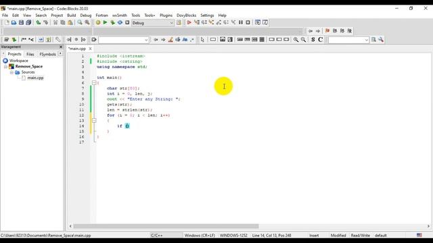Pause the debugger with the break icon
Viewport: 433px width, 243px height.
point(241,22)
